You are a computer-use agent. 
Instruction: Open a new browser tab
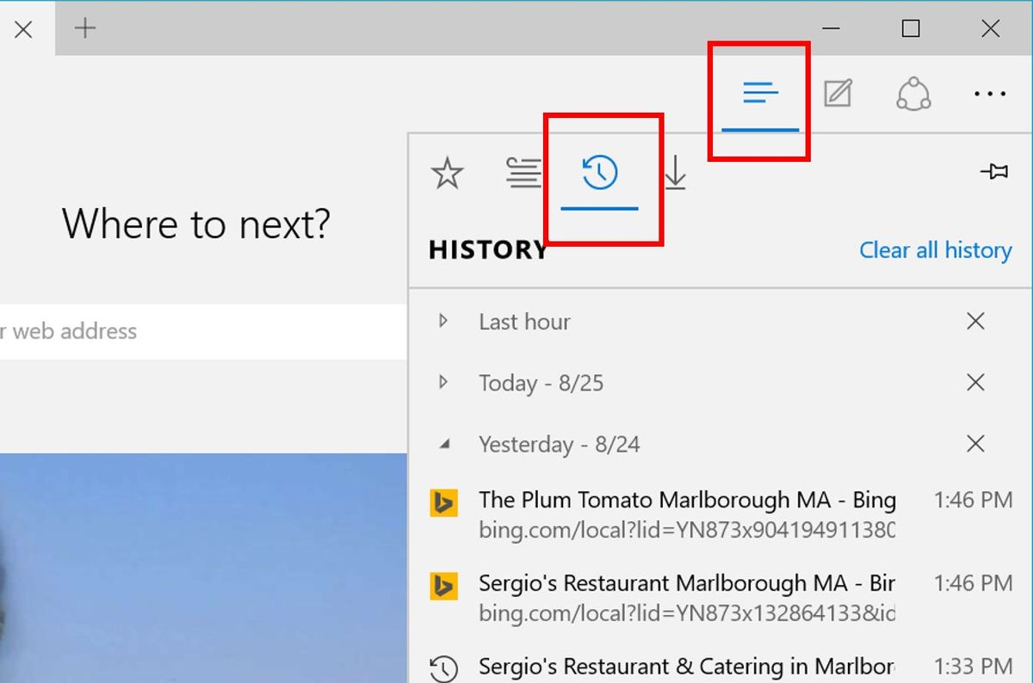(x=84, y=28)
